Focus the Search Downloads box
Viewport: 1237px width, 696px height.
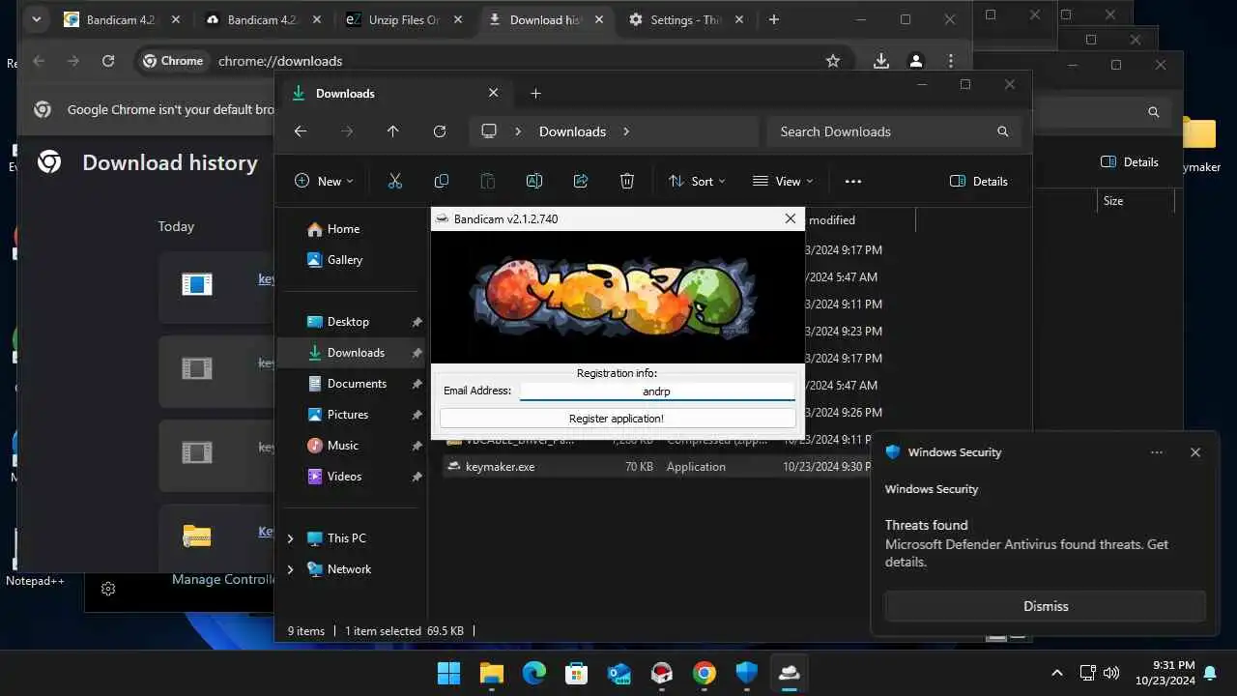(x=894, y=131)
